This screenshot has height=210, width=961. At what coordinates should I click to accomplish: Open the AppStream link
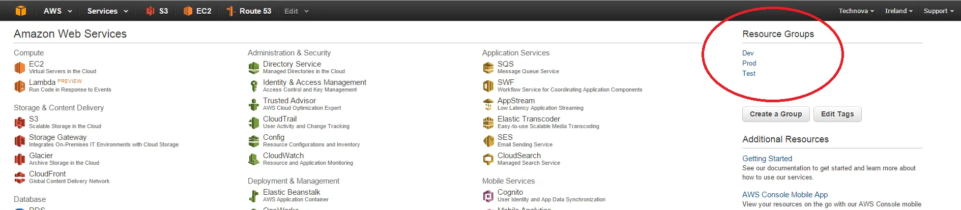(x=516, y=100)
